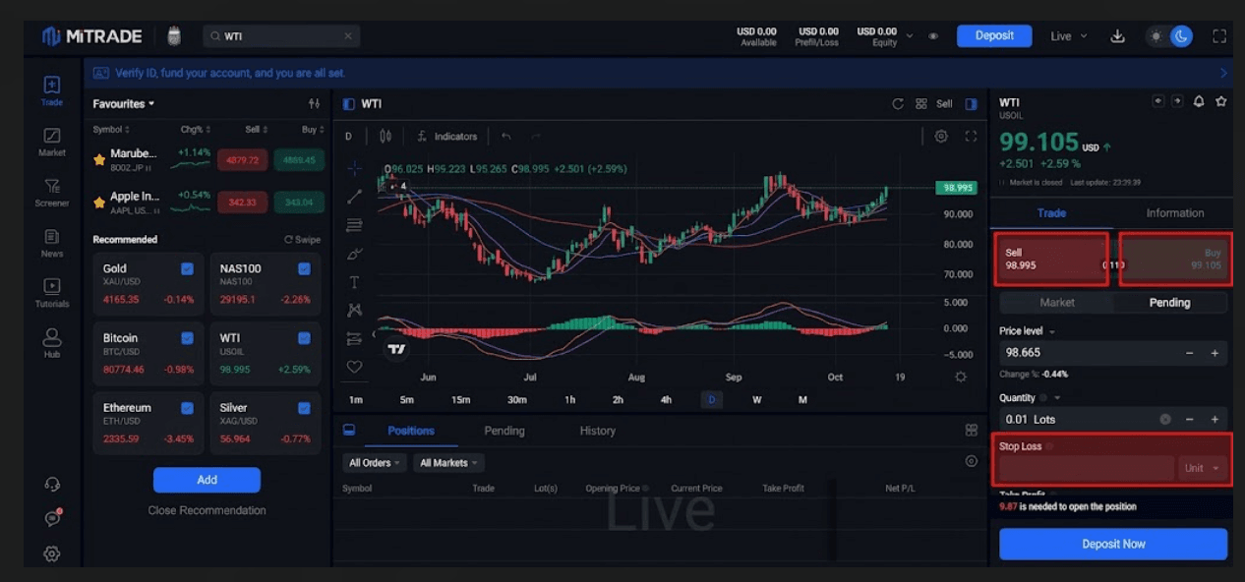Click the Add button under recommendations
Viewport: 1245px width, 582px height.
[x=207, y=480]
